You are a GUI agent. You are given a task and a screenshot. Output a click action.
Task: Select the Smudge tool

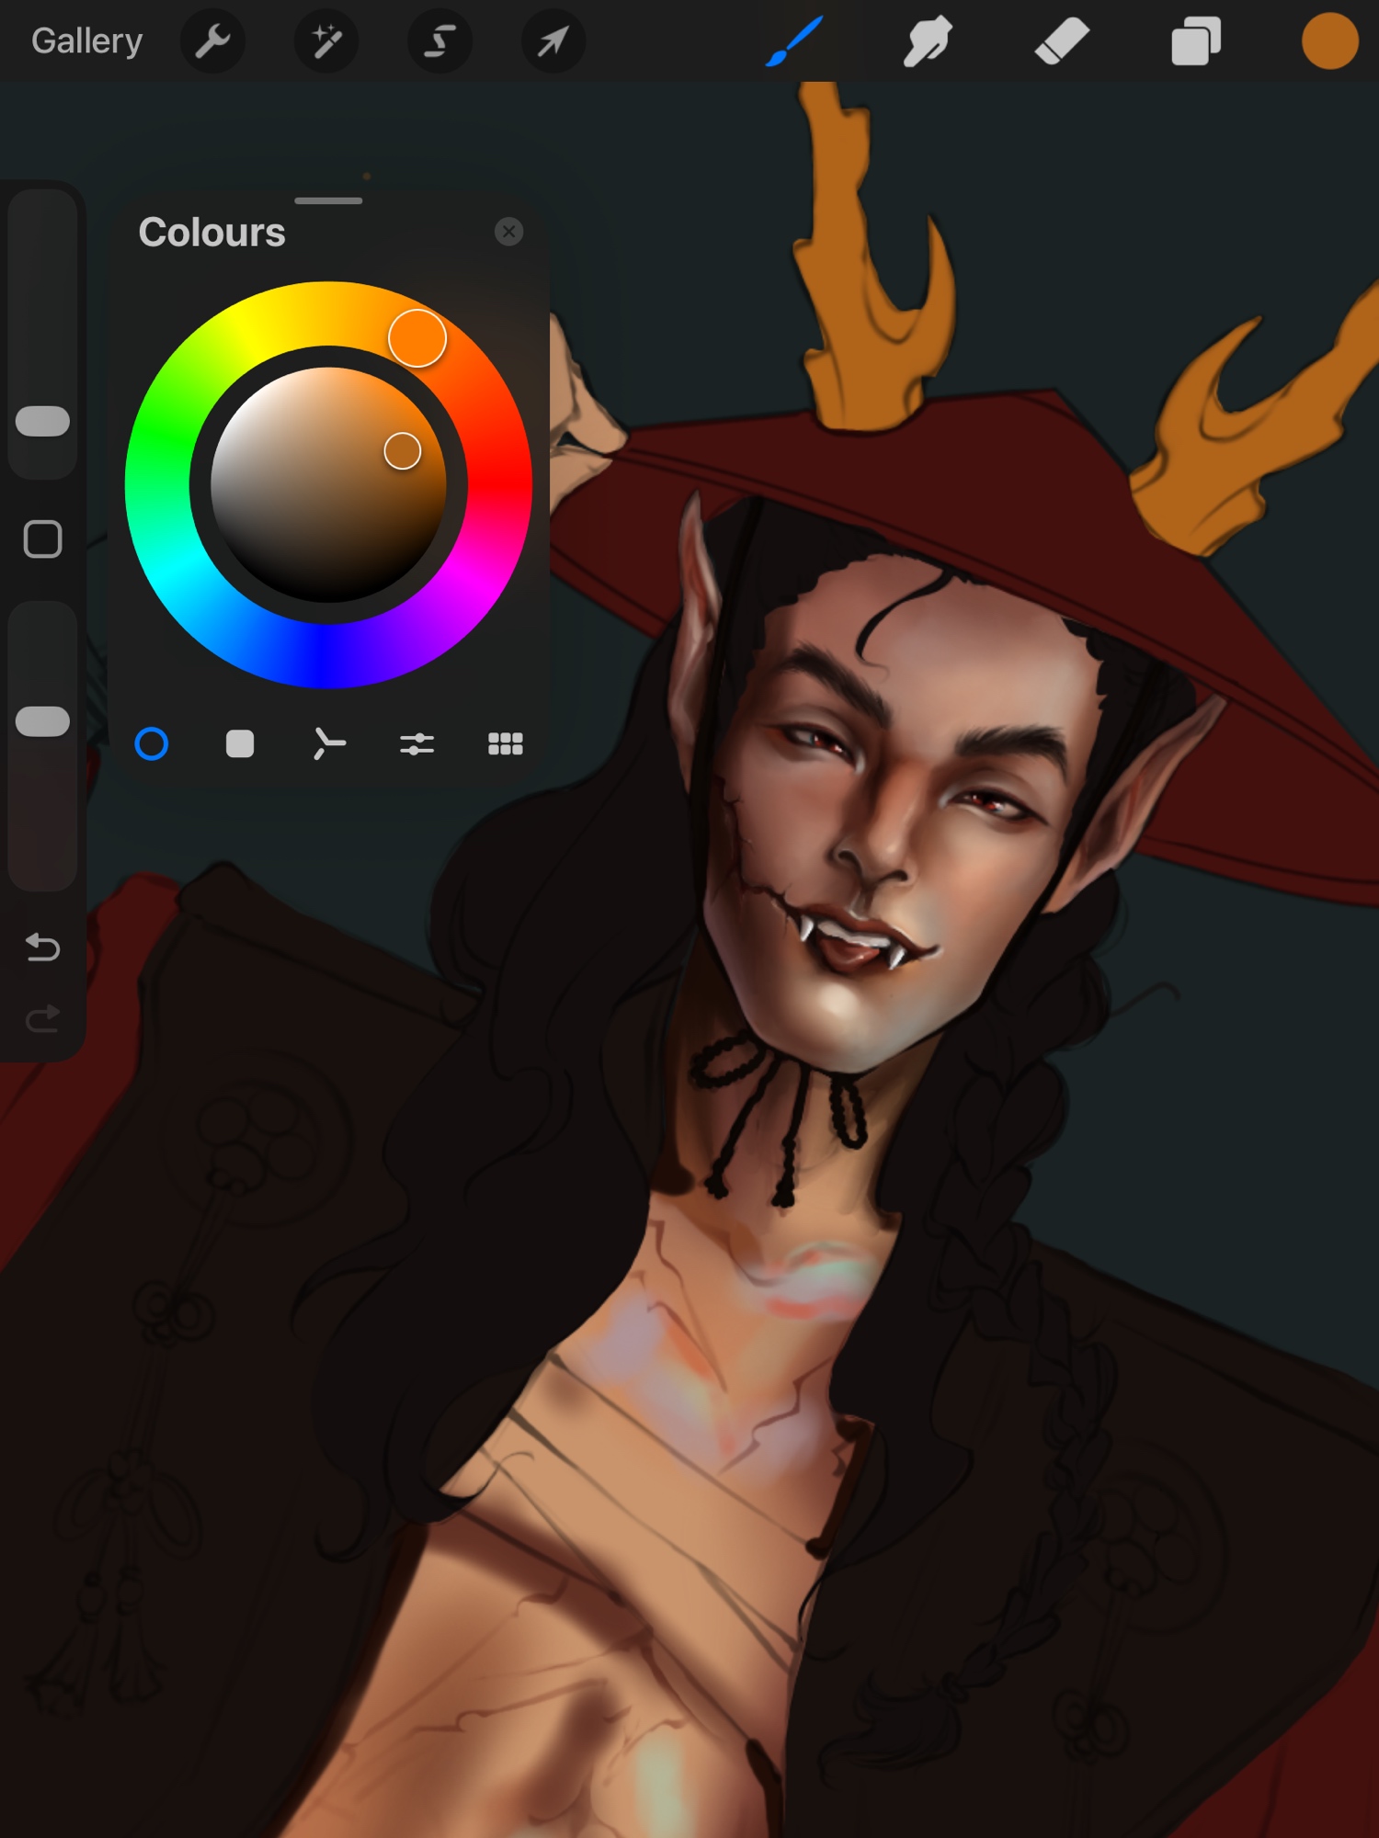point(928,41)
